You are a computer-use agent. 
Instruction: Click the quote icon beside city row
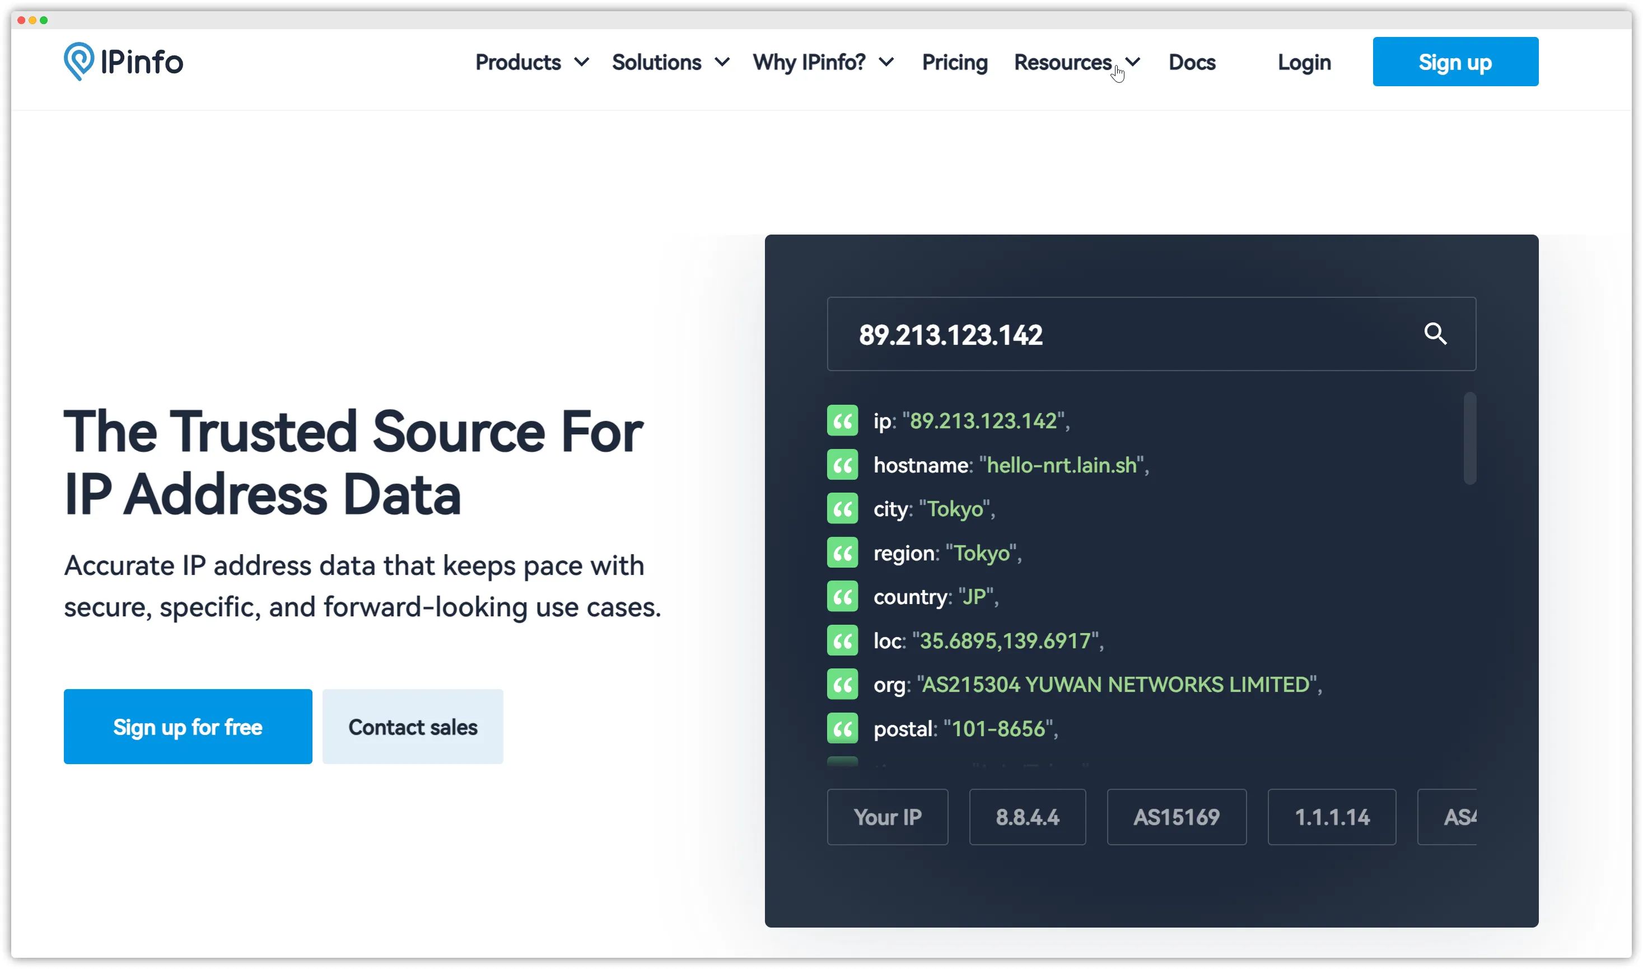842,509
